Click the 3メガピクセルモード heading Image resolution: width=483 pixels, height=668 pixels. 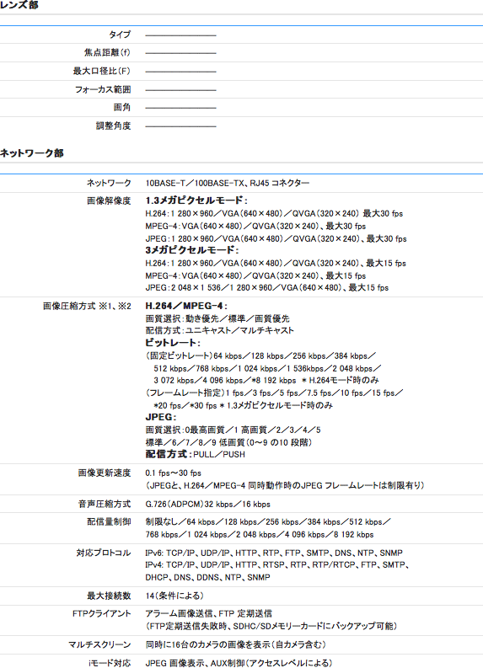click(x=192, y=250)
